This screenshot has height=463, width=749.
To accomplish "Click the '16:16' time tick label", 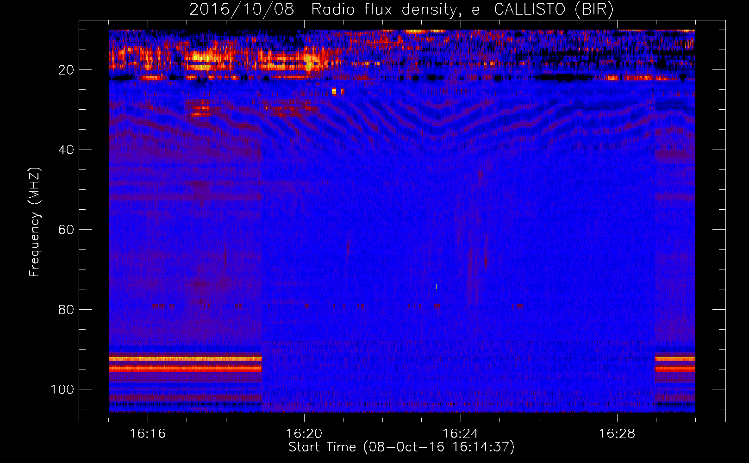I will pyautogui.click(x=148, y=433).
